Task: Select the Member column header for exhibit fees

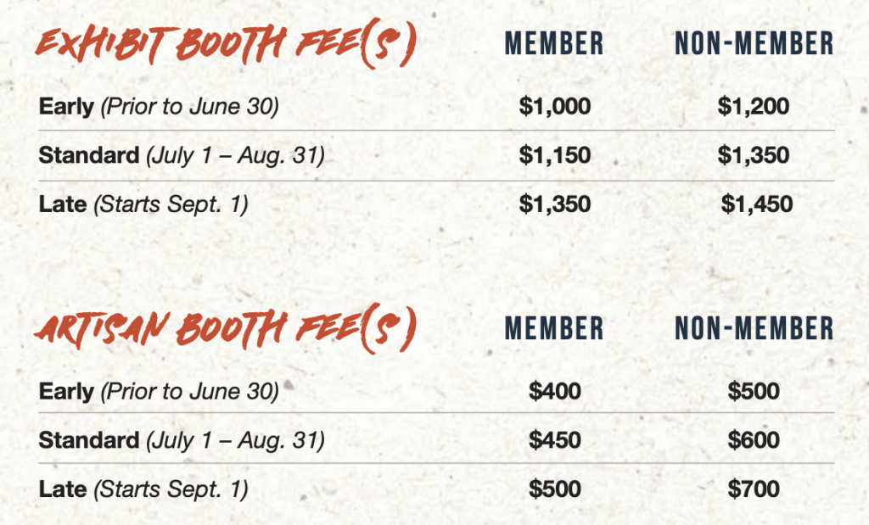Action: tap(554, 44)
